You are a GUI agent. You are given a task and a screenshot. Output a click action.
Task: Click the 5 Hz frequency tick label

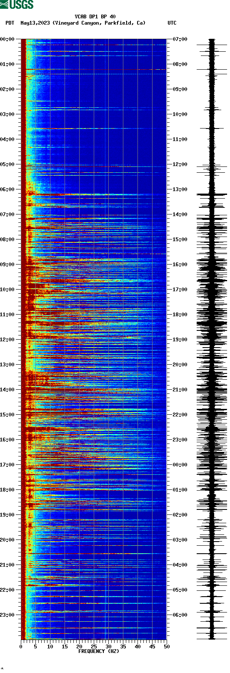tap(35, 647)
